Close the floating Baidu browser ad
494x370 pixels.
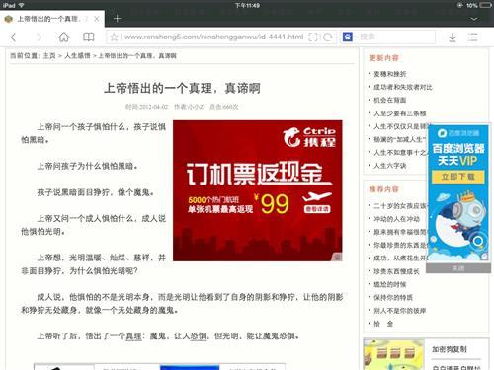pos(458,268)
